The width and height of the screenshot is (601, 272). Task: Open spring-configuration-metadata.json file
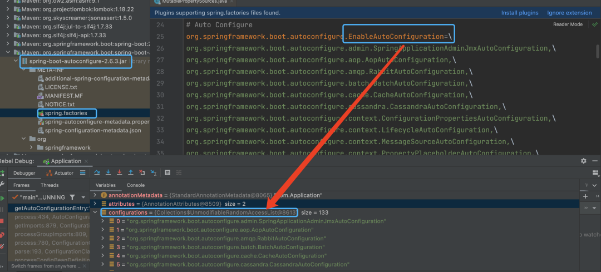[93, 130]
